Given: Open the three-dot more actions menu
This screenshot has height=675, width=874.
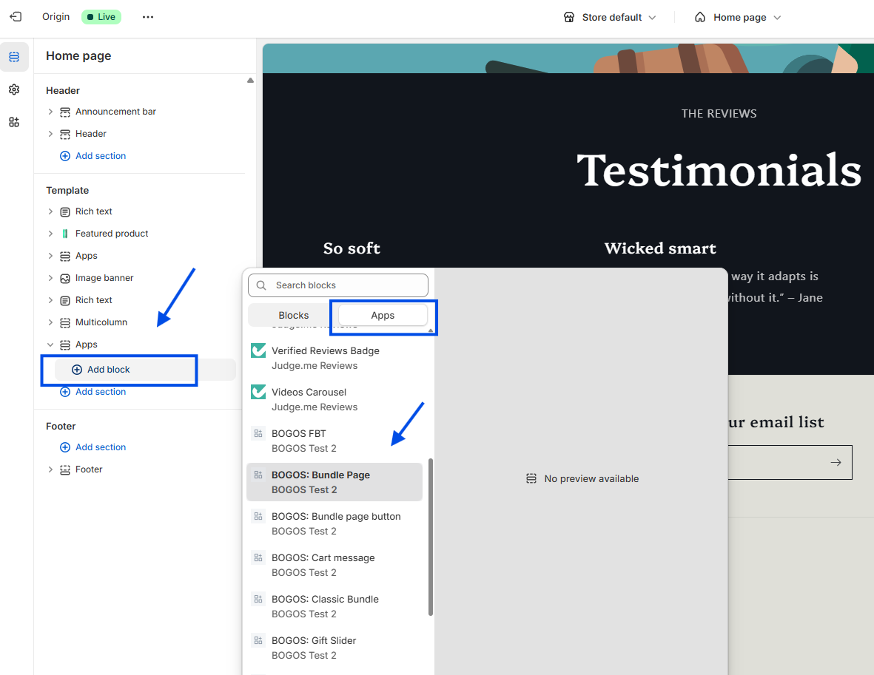Looking at the screenshot, I should click(148, 17).
